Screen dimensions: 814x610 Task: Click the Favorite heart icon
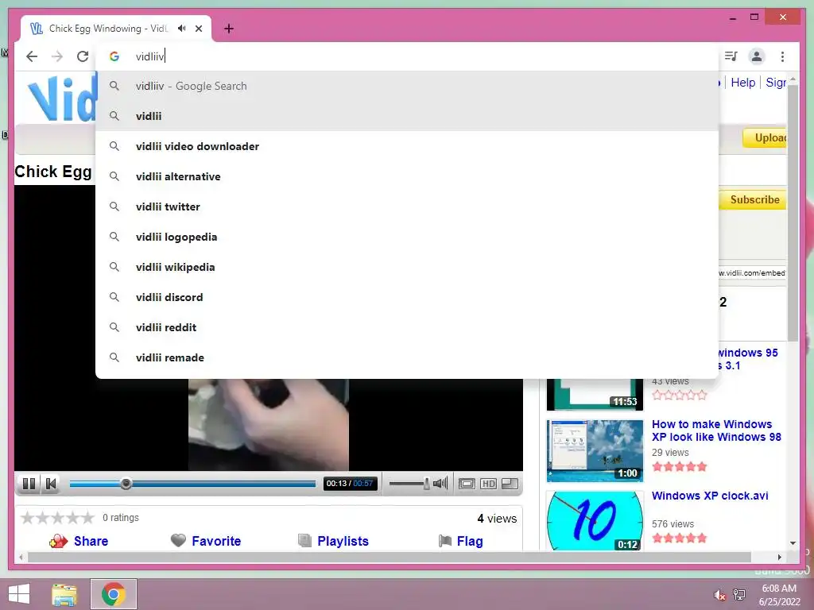[x=178, y=540]
